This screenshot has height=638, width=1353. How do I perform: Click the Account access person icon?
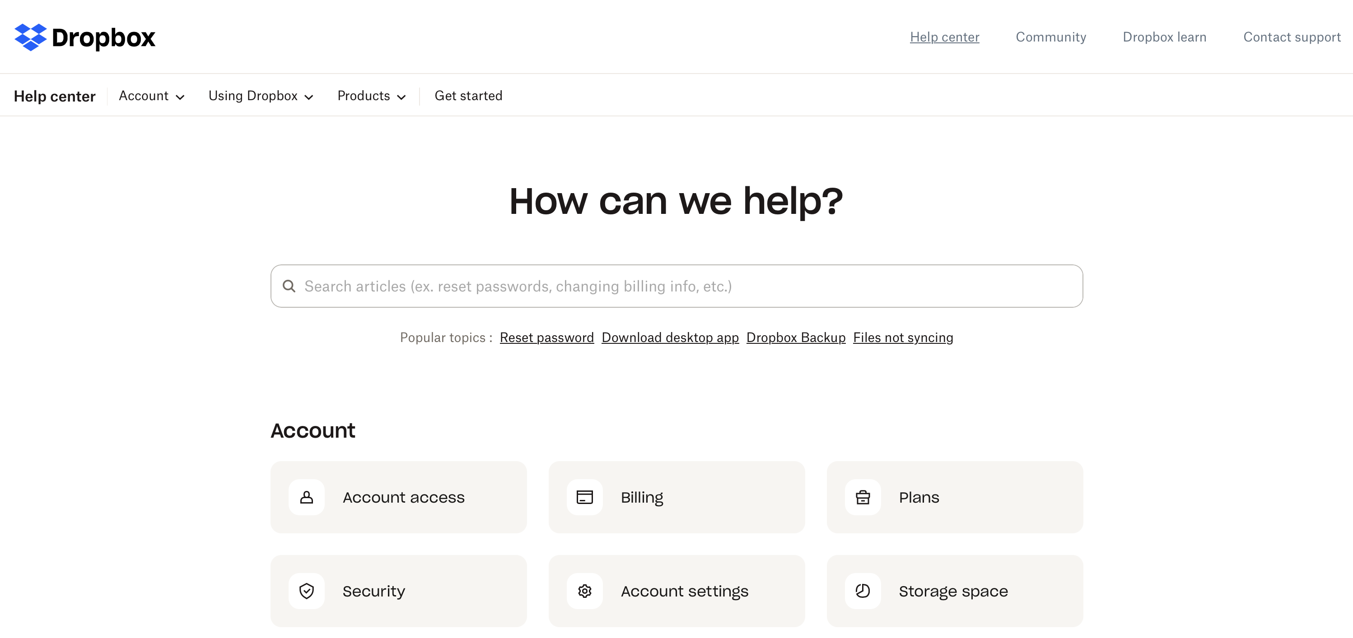(x=307, y=497)
